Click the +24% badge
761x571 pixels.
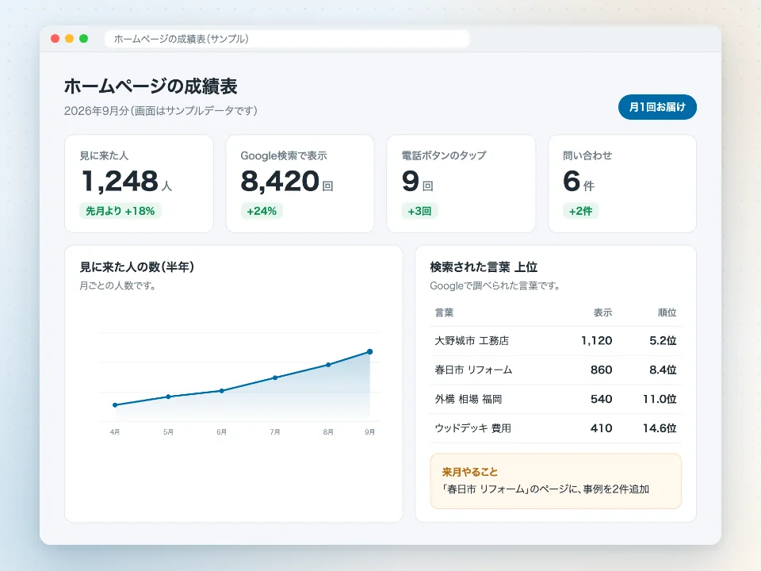[262, 211]
